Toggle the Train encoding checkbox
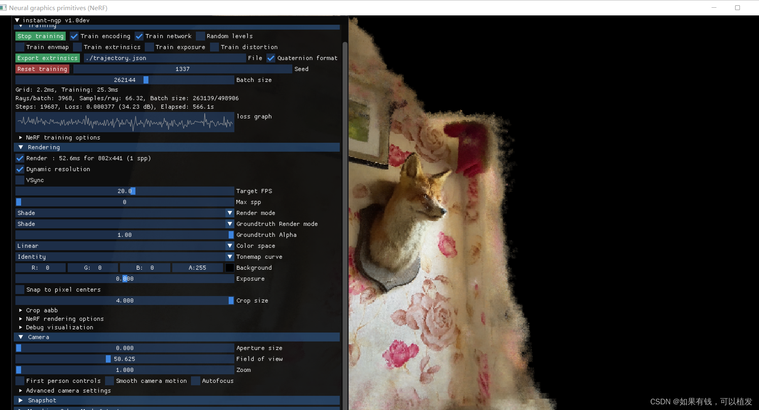Image resolution: width=759 pixels, height=410 pixels. point(74,36)
